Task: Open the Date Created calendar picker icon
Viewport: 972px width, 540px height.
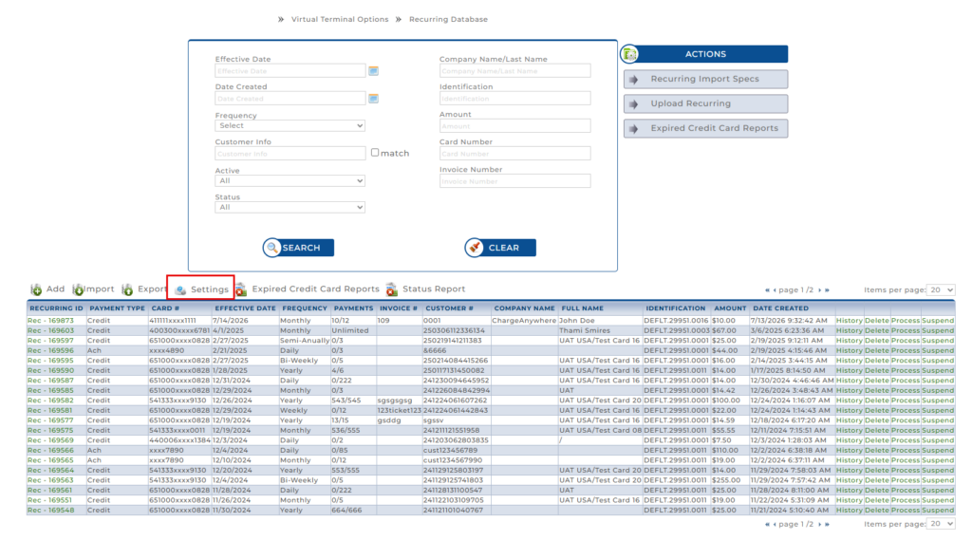Action: click(373, 99)
